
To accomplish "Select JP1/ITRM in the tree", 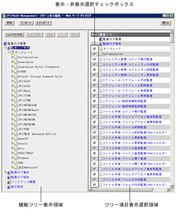I will [x=24, y=100].
